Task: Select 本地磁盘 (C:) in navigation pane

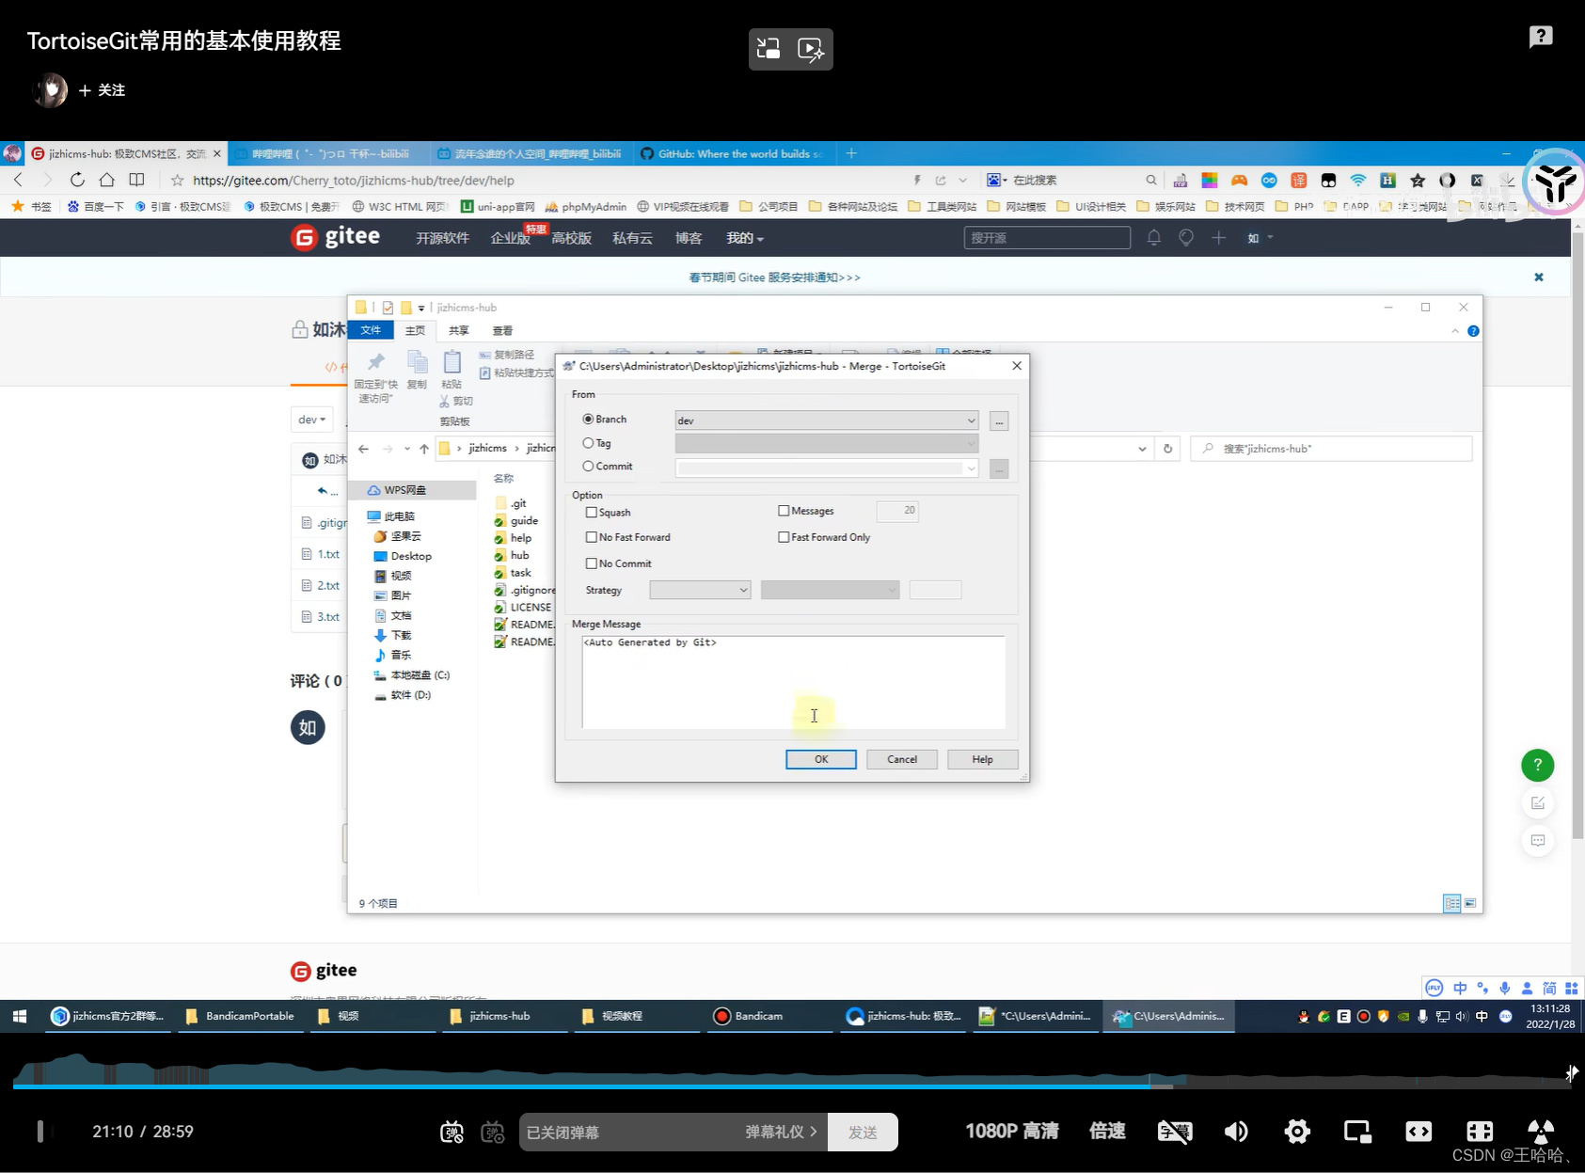Action: click(420, 675)
